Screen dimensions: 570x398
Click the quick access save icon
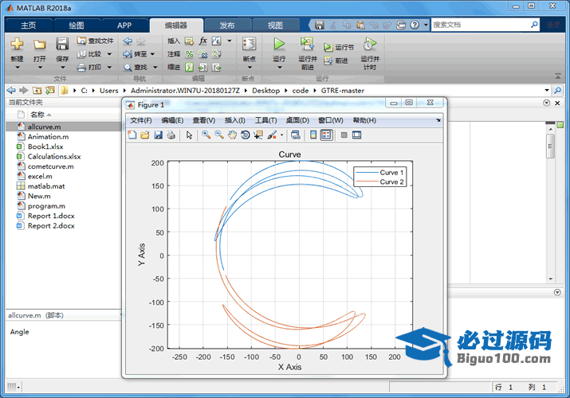click(319, 25)
